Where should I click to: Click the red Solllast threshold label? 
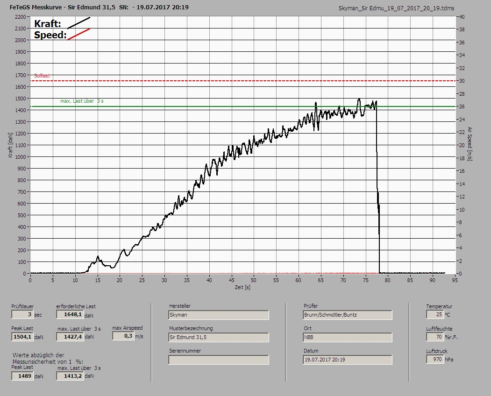pos(42,76)
